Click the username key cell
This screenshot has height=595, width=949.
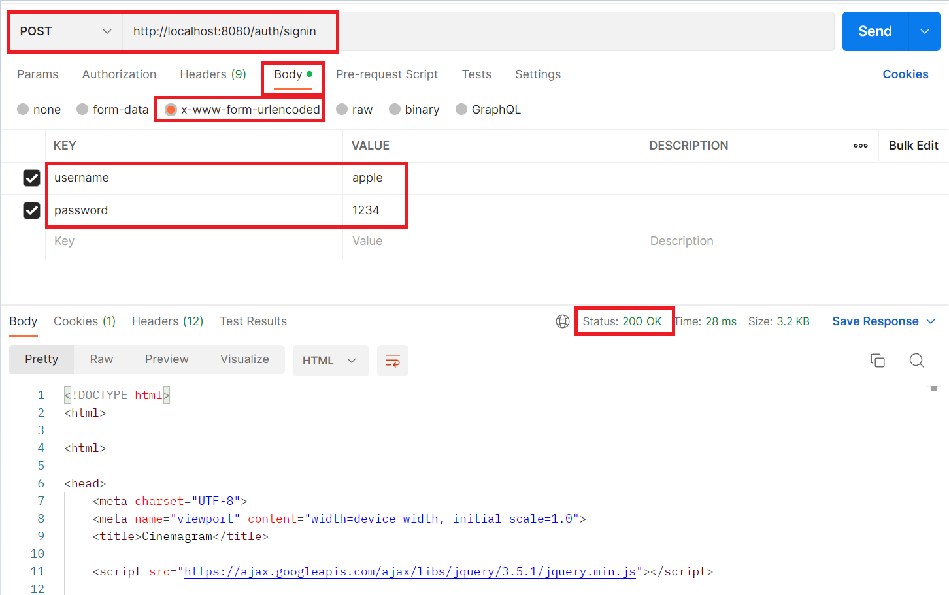tap(194, 178)
